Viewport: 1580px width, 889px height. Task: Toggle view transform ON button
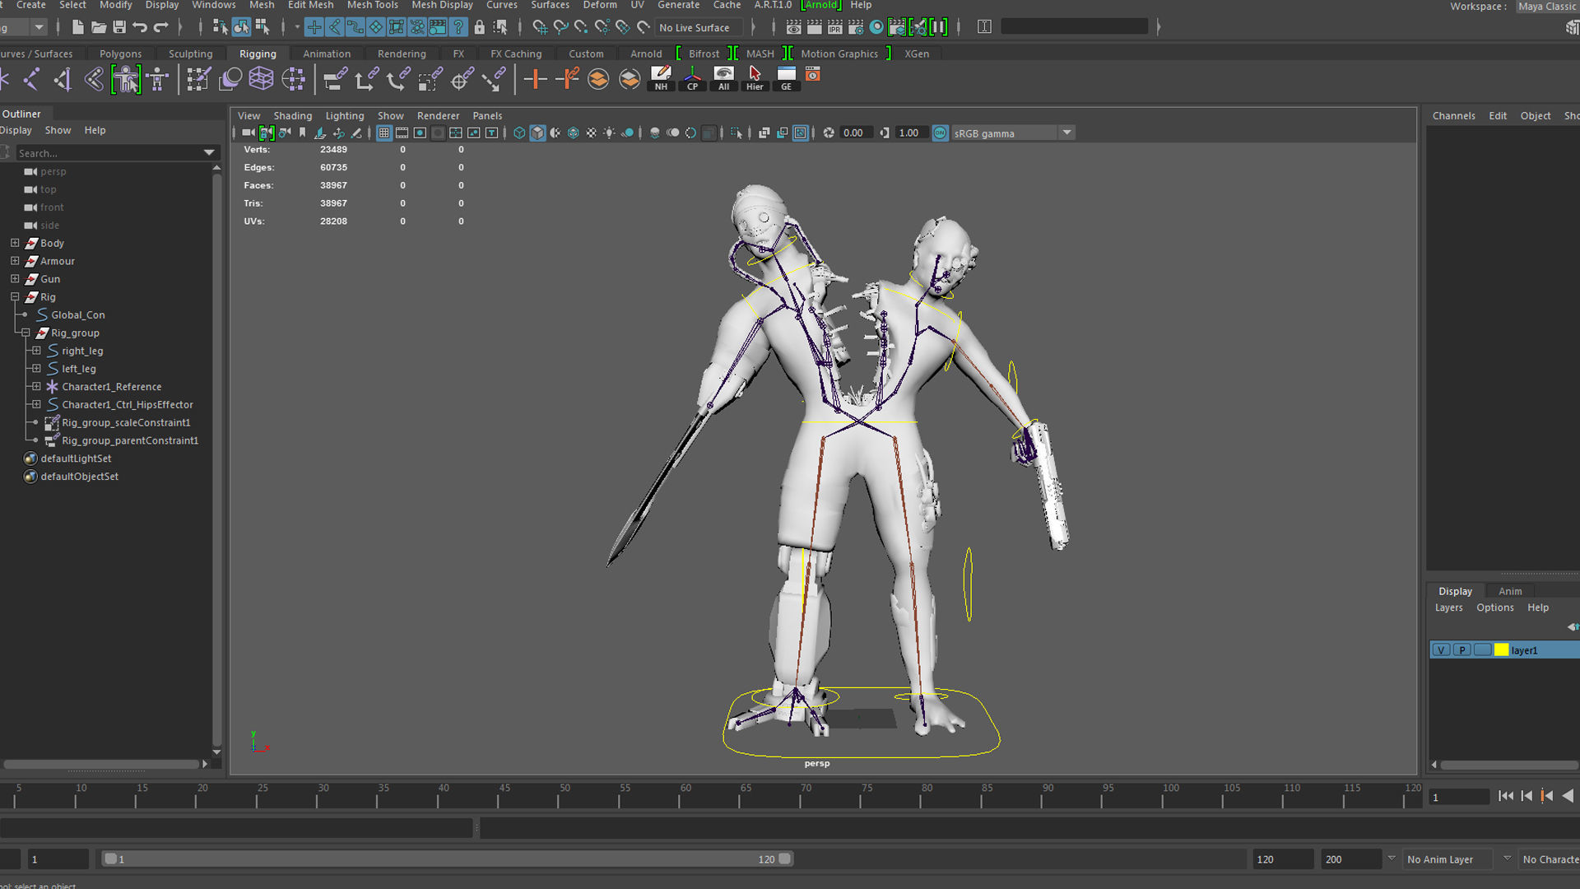pos(941,133)
